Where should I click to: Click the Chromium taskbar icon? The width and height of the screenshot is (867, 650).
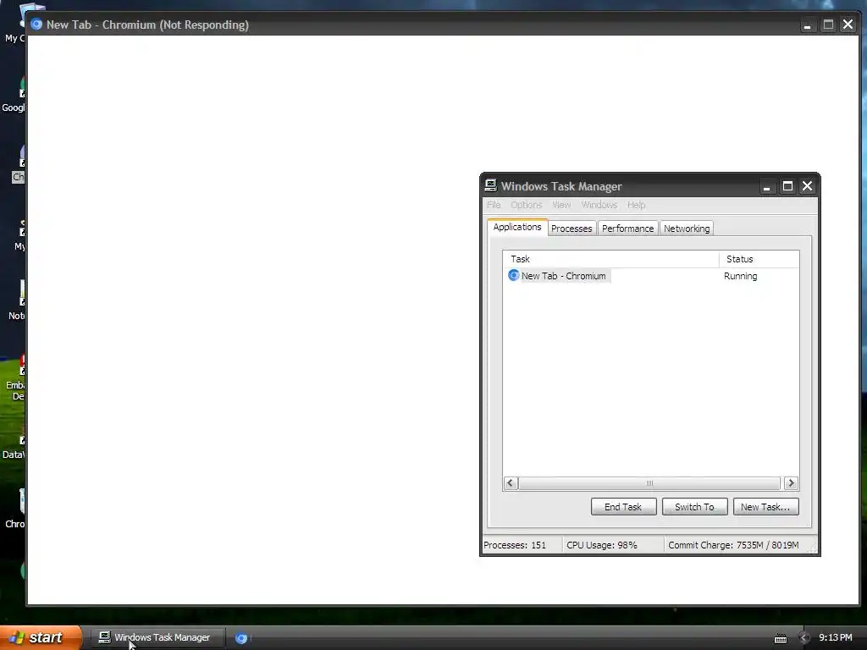241,638
